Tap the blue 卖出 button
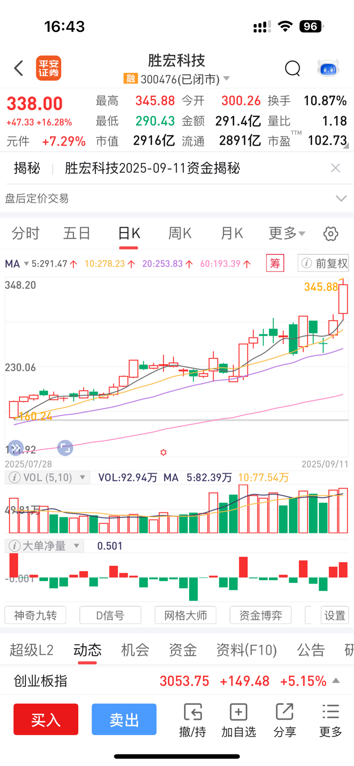 click(x=124, y=719)
